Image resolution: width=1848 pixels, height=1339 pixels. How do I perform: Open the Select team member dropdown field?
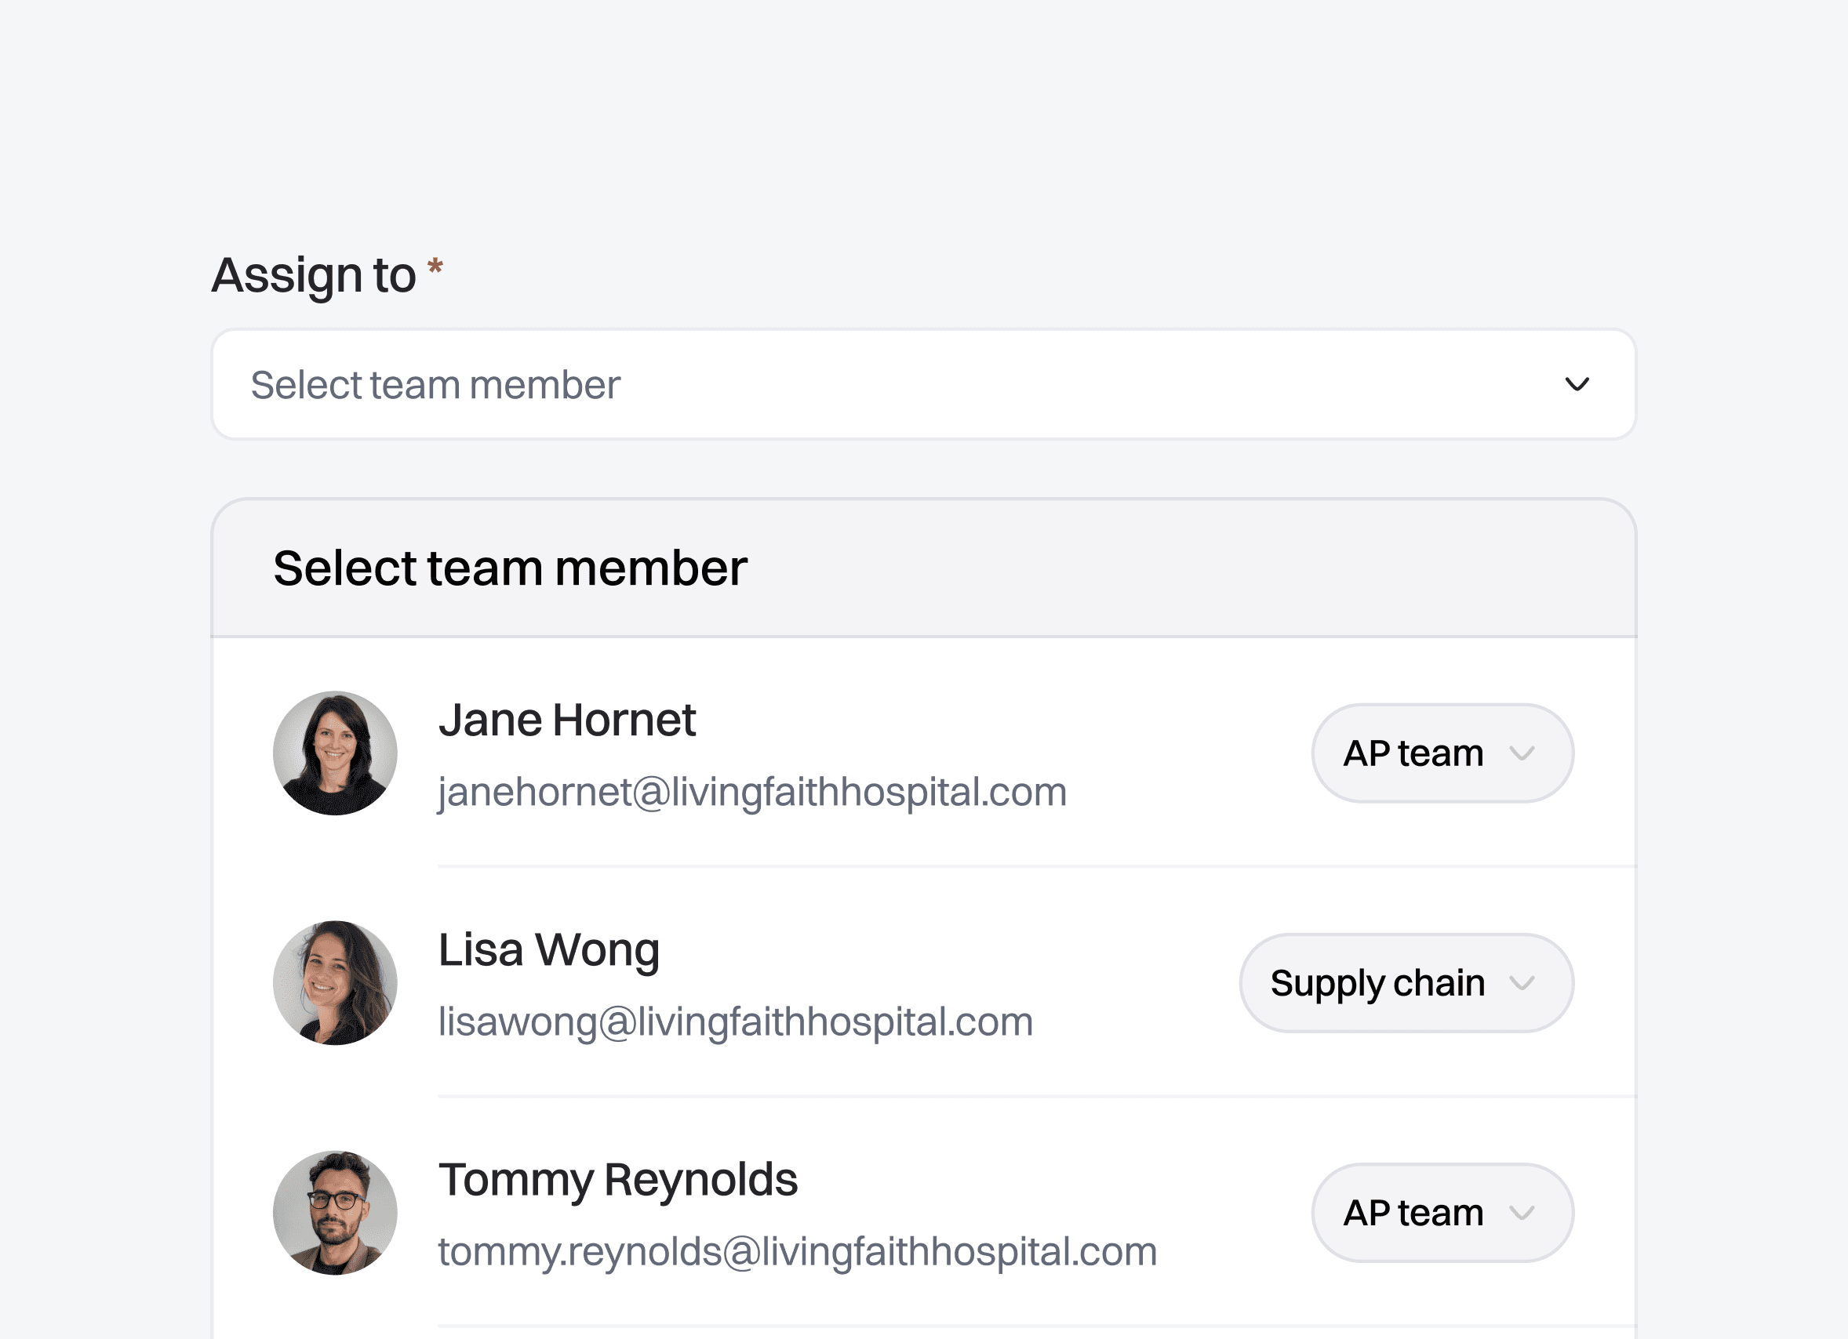click(x=922, y=384)
